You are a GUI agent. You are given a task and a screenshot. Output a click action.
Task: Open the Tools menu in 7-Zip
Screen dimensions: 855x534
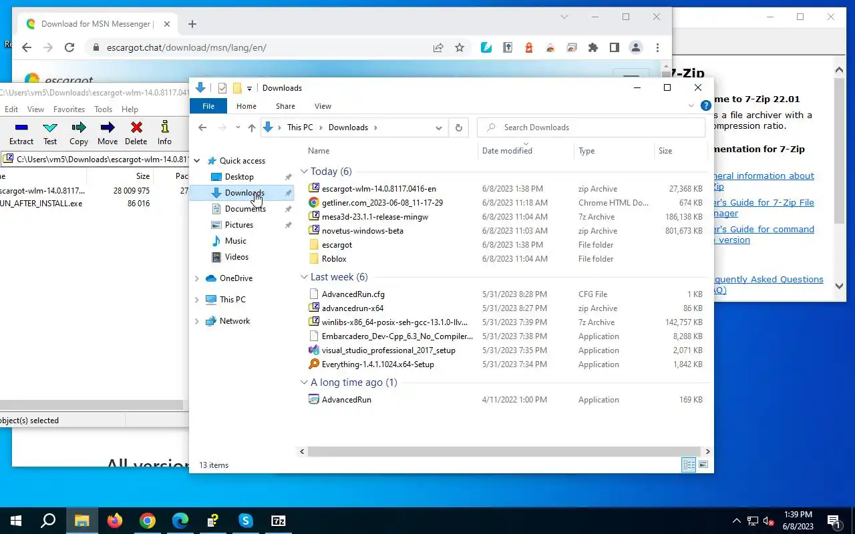click(103, 109)
